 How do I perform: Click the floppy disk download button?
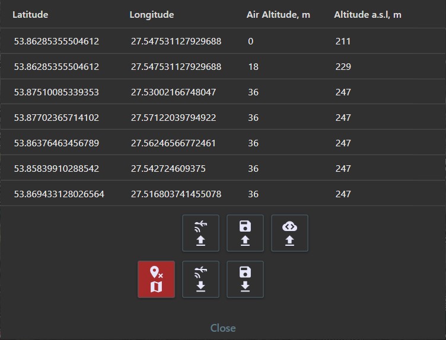click(245, 279)
